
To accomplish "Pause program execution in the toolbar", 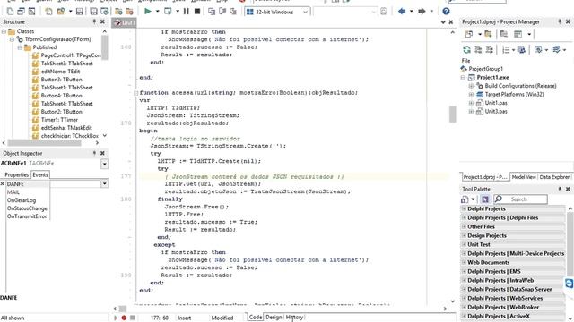I will pyautogui.click(x=187, y=12).
